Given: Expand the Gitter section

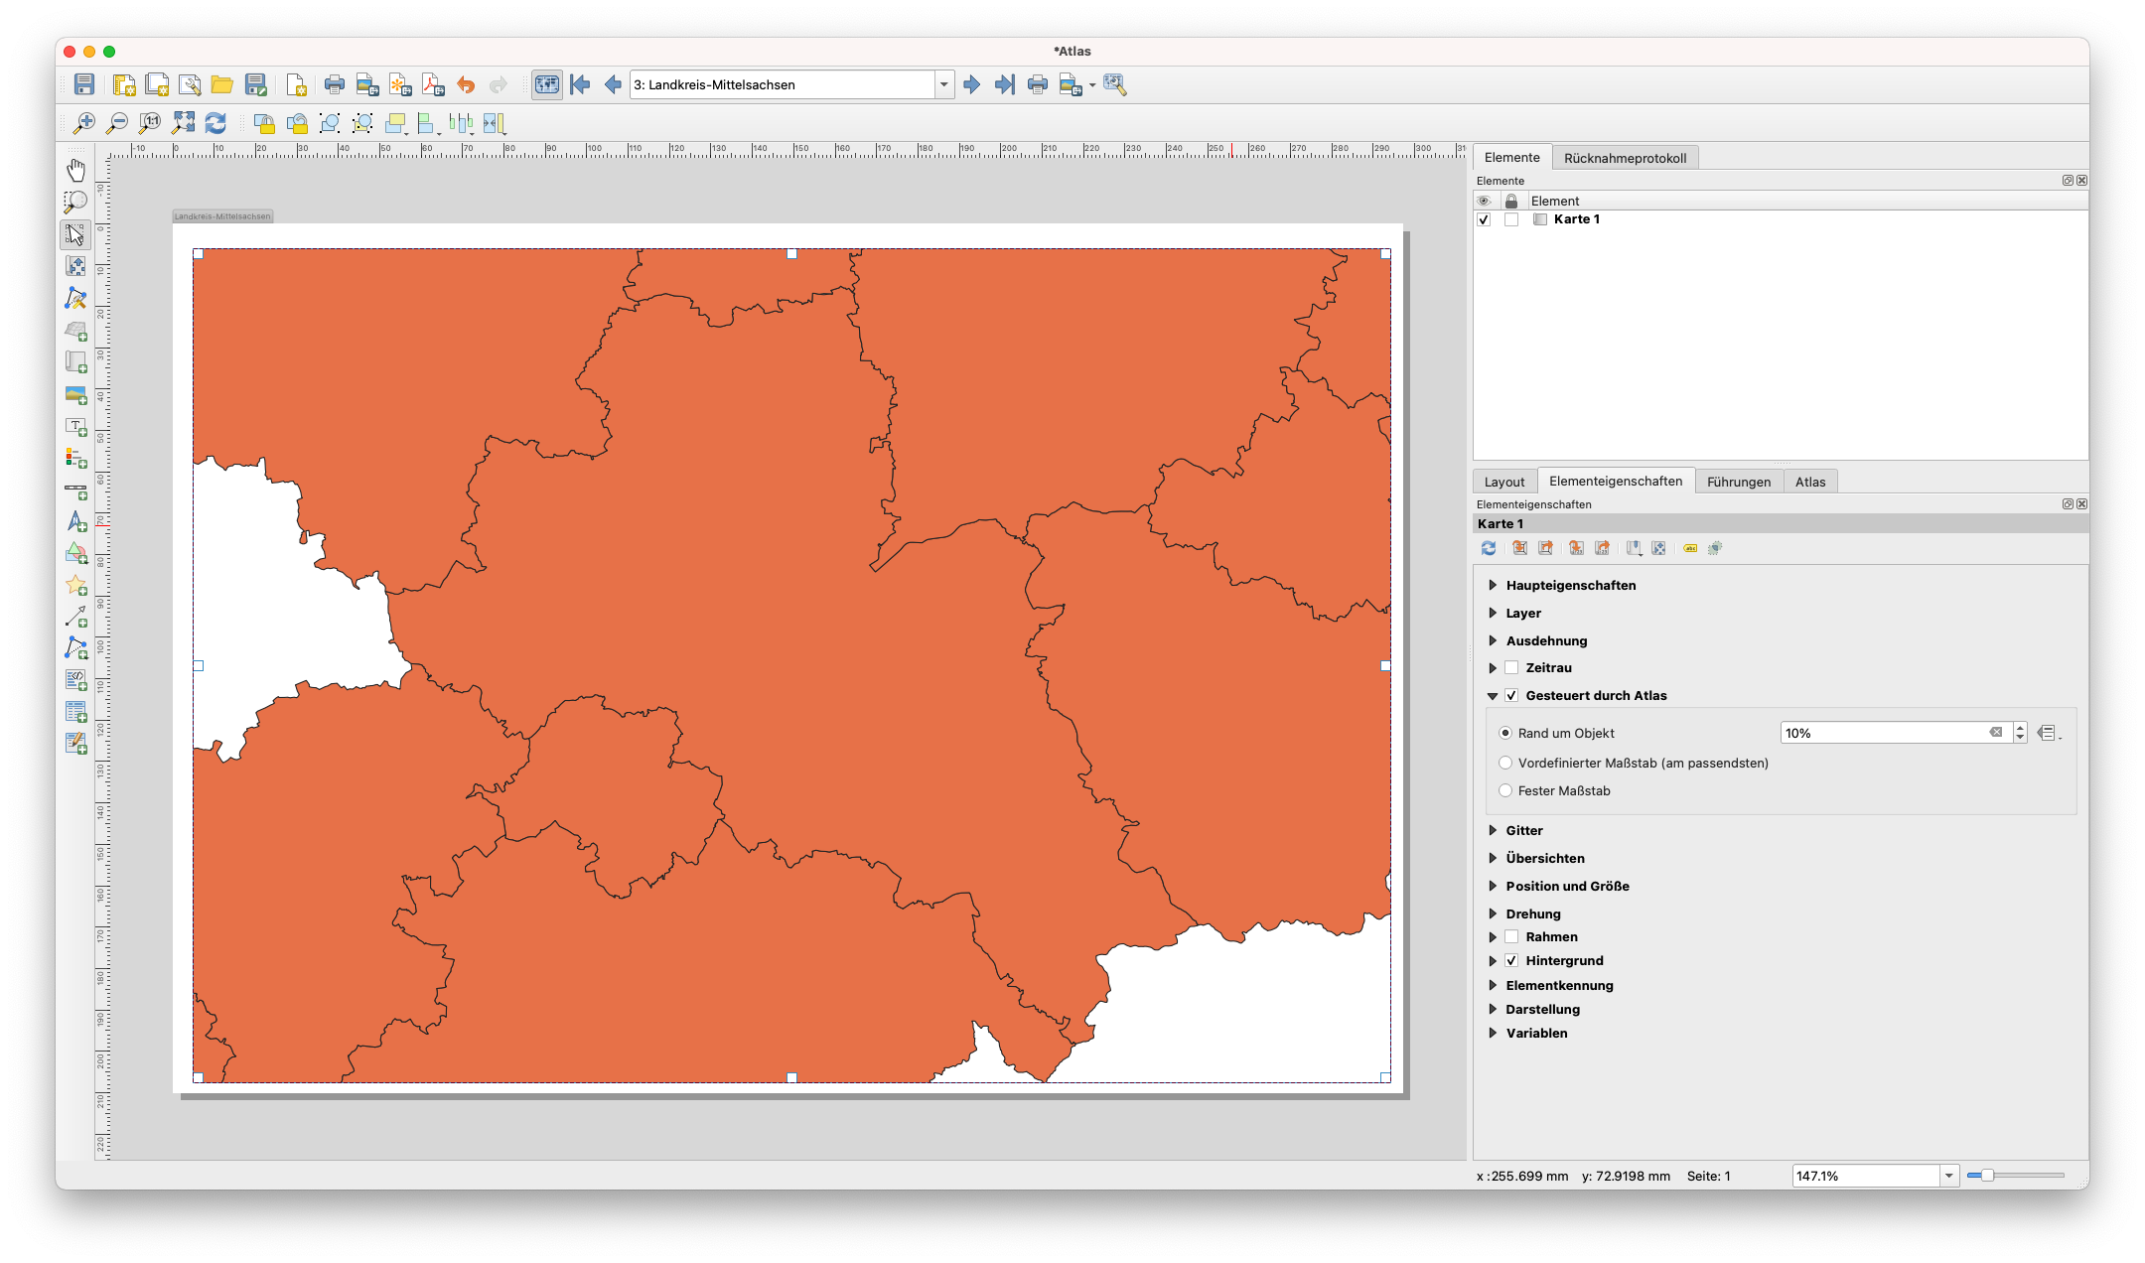Looking at the screenshot, I should (x=1493, y=830).
